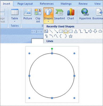Select the Scribble line shape
Viewport: 103px width, 106px height.
pyautogui.click(x=46, y=36)
